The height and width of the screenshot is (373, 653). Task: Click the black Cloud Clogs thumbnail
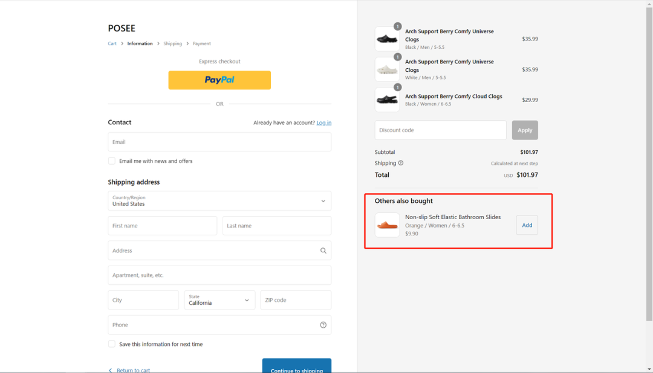tap(387, 100)
